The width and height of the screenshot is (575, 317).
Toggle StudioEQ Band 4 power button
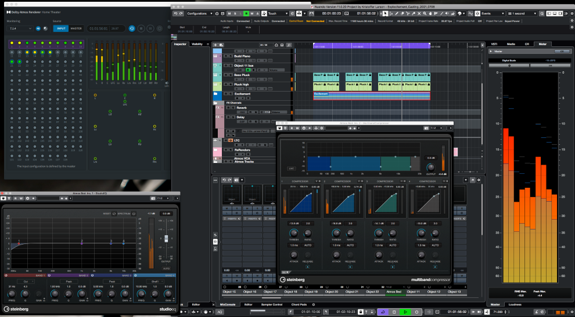coord(135,275)
